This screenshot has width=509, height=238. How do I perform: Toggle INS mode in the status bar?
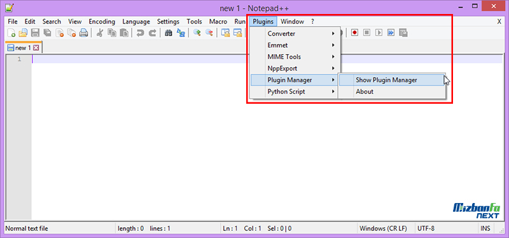[485, 228]
